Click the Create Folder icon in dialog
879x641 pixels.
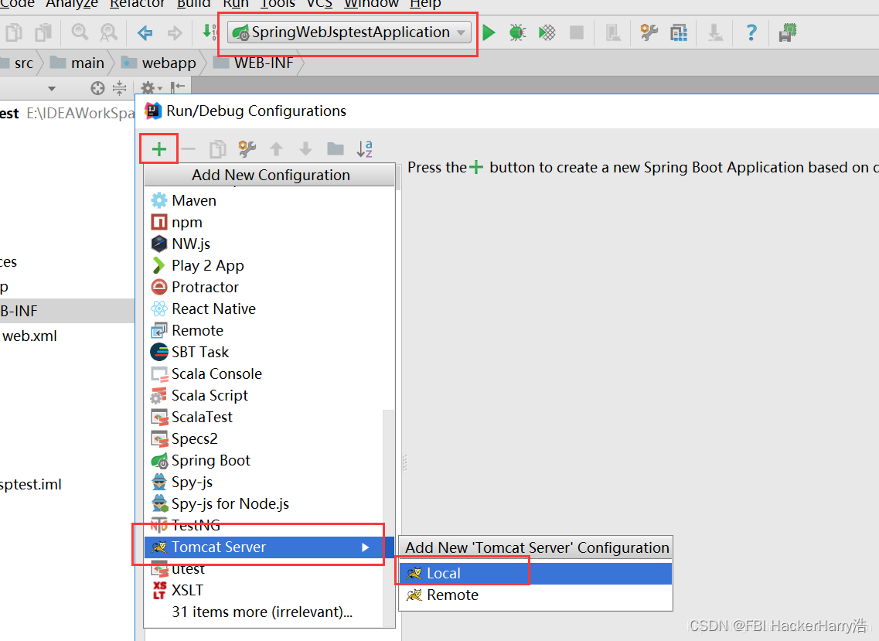(x=336, y=148)
